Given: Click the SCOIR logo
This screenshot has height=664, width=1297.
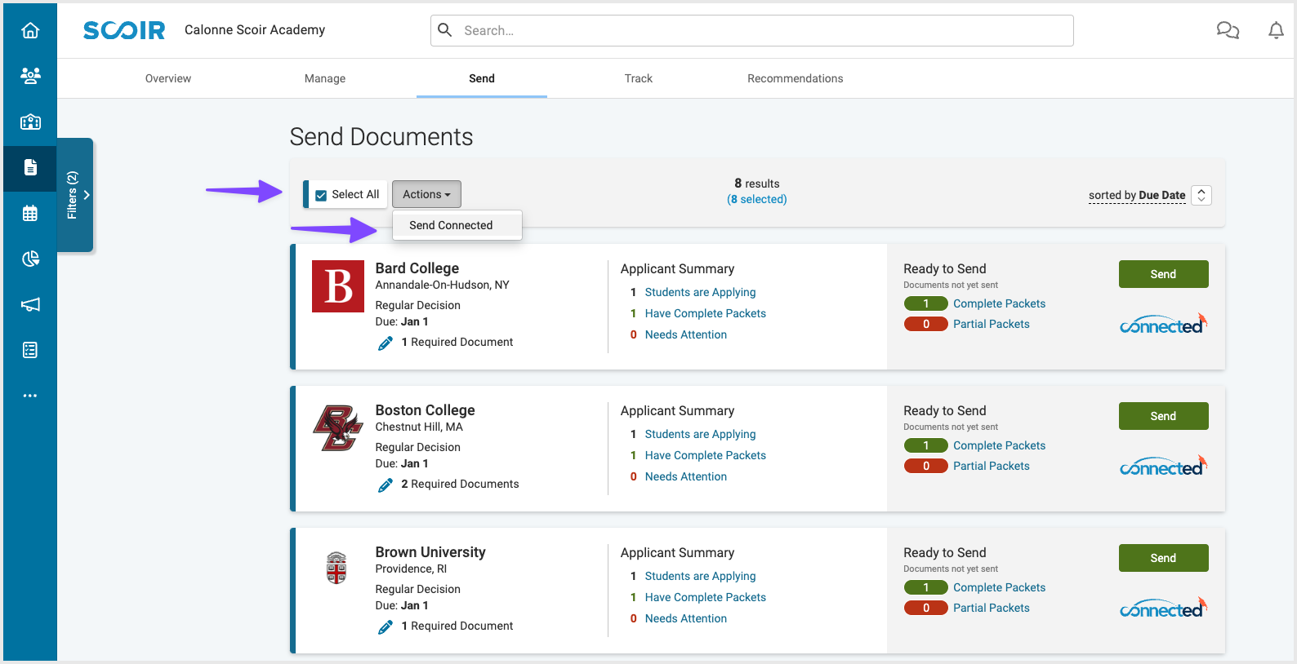Looking at the screenshot, I should pyautogui.click(x=124, y=30).
